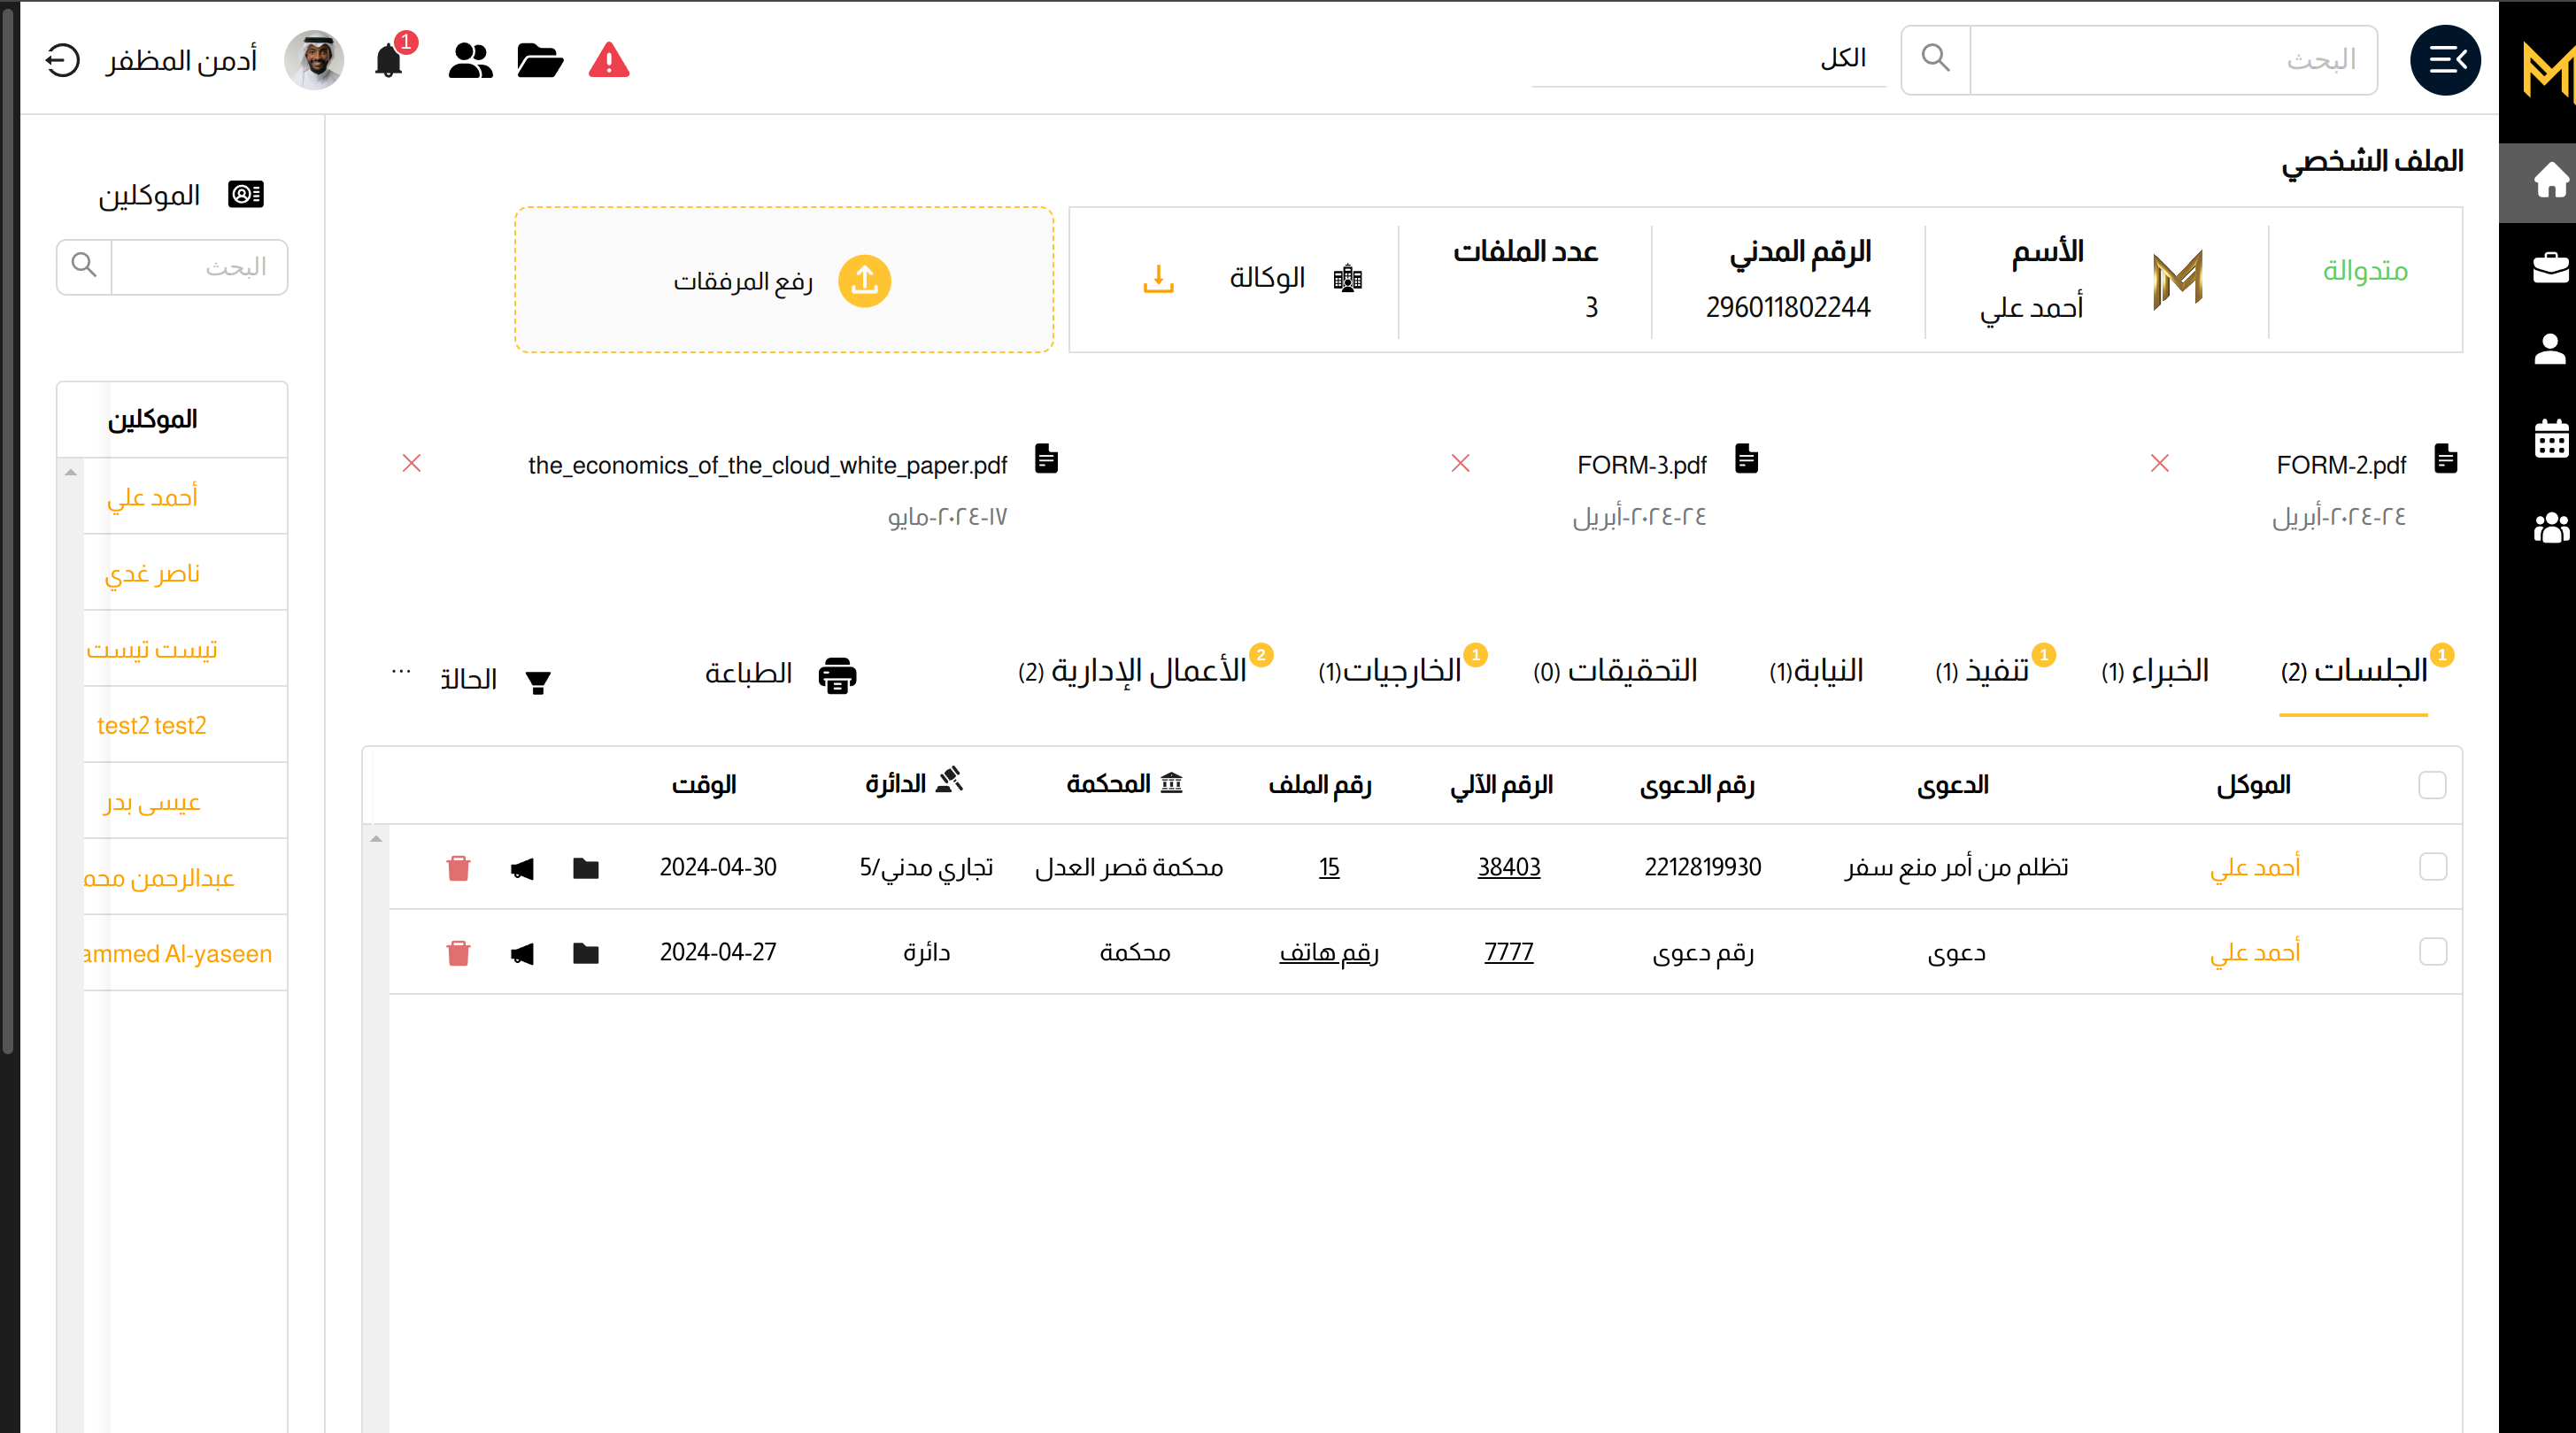Screen dimensions: 2576x1433
Task: Collapse the main menu toggle button
Action: click(2445, 60)
